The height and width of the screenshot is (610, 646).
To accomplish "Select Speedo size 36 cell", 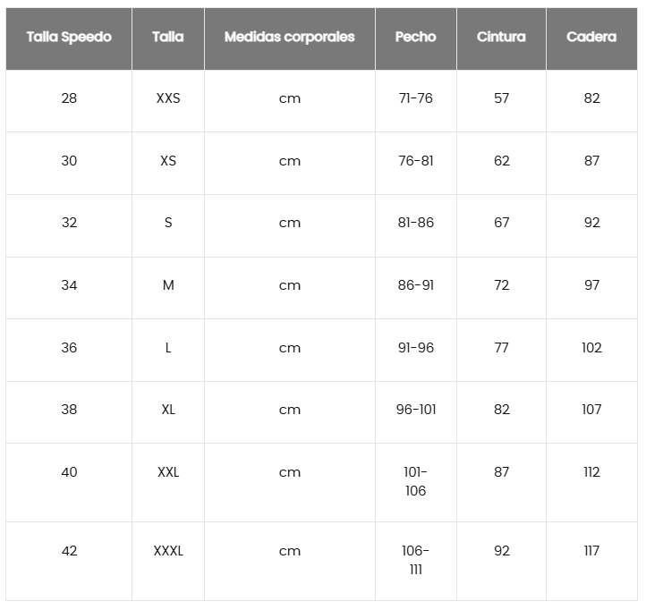I will [x=69, y=348].
